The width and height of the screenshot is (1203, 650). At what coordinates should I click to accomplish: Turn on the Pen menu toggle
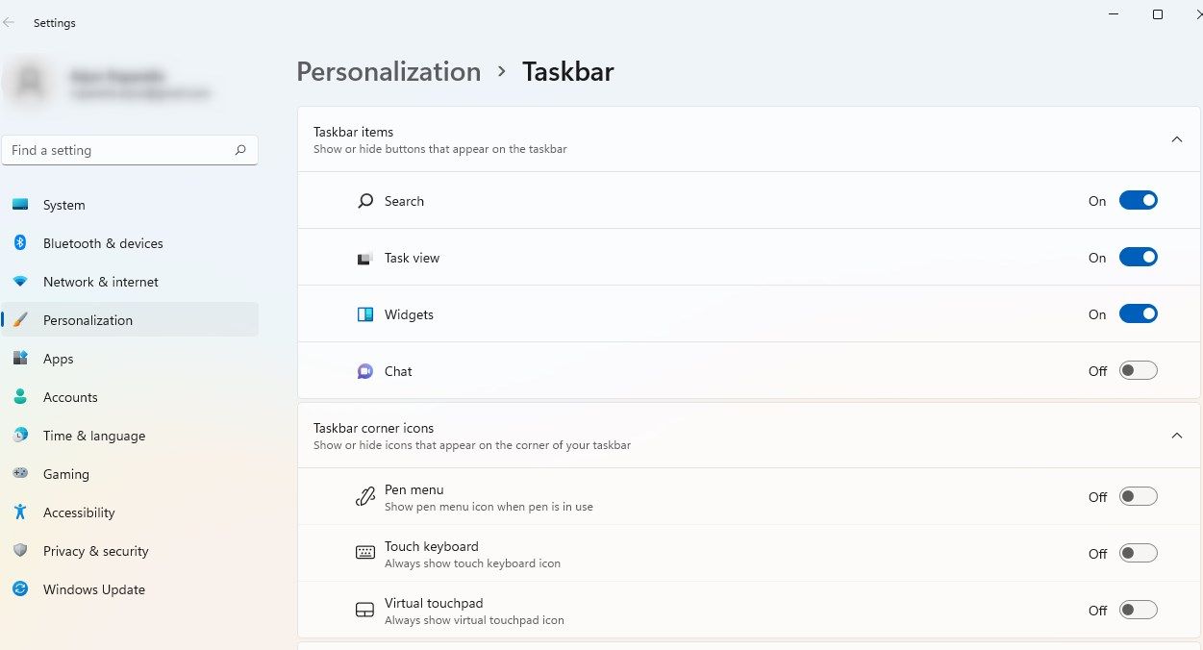[1138, 497]
